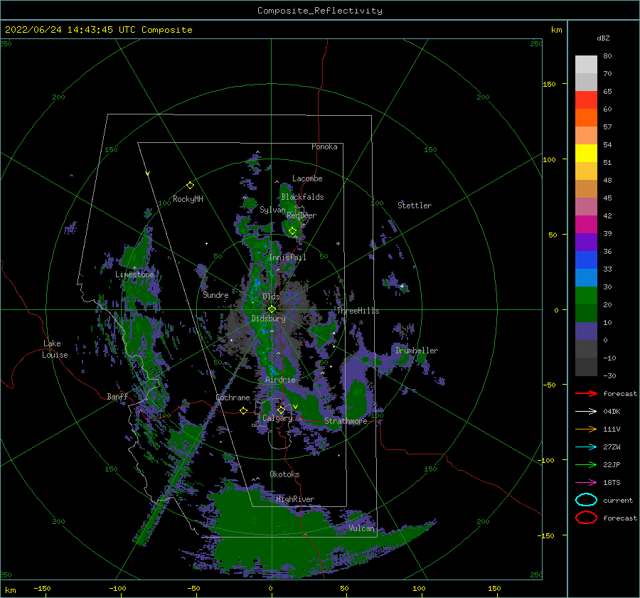The image size is (640, 598).
Task: Click the yellow km unit label top right
Action: click(x=556, y=29)
